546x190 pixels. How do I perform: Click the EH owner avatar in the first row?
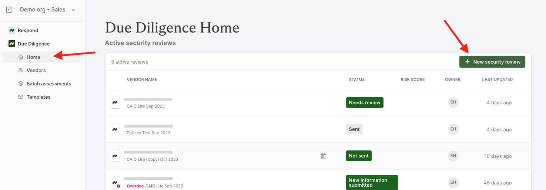point(453,102)
